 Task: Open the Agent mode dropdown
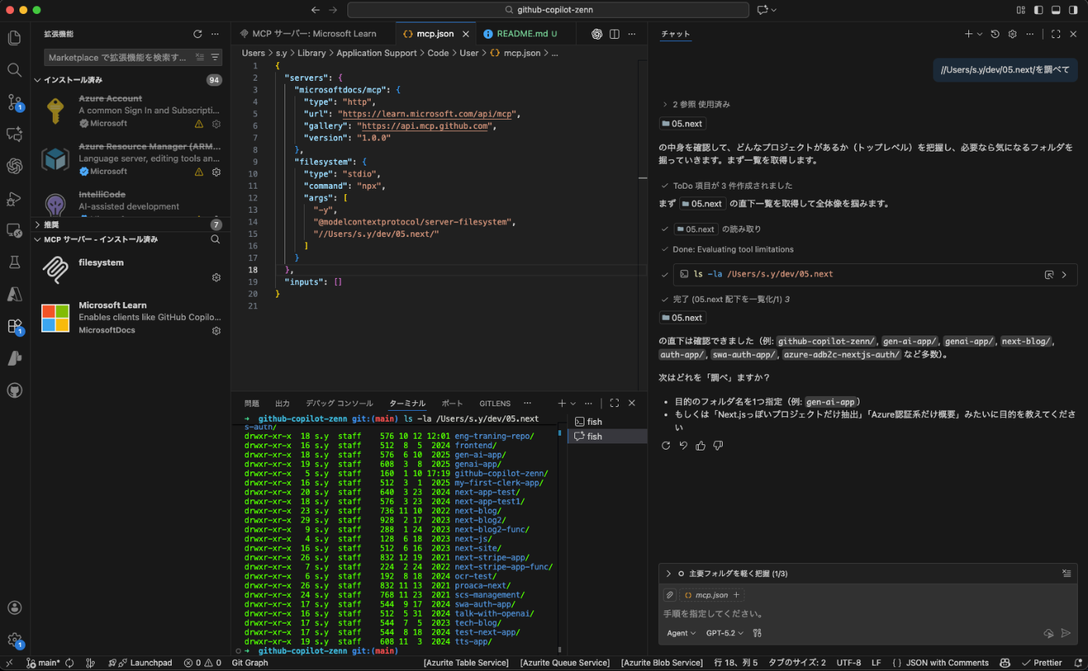(681, 633)
